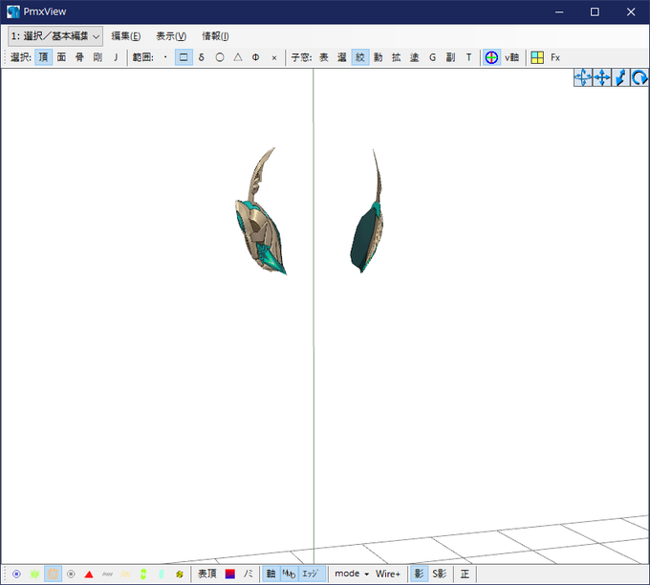
Task: Toggle the MMD render mode button
Action: pos(289,574)
